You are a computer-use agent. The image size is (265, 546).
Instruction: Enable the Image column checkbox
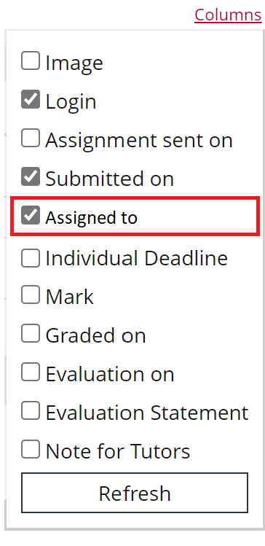[x=31, y=61]
